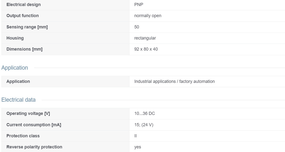The image size is (285, 152).
Task: Click the Application section heading
Action: pyautogui.click(x=15, y=68)
